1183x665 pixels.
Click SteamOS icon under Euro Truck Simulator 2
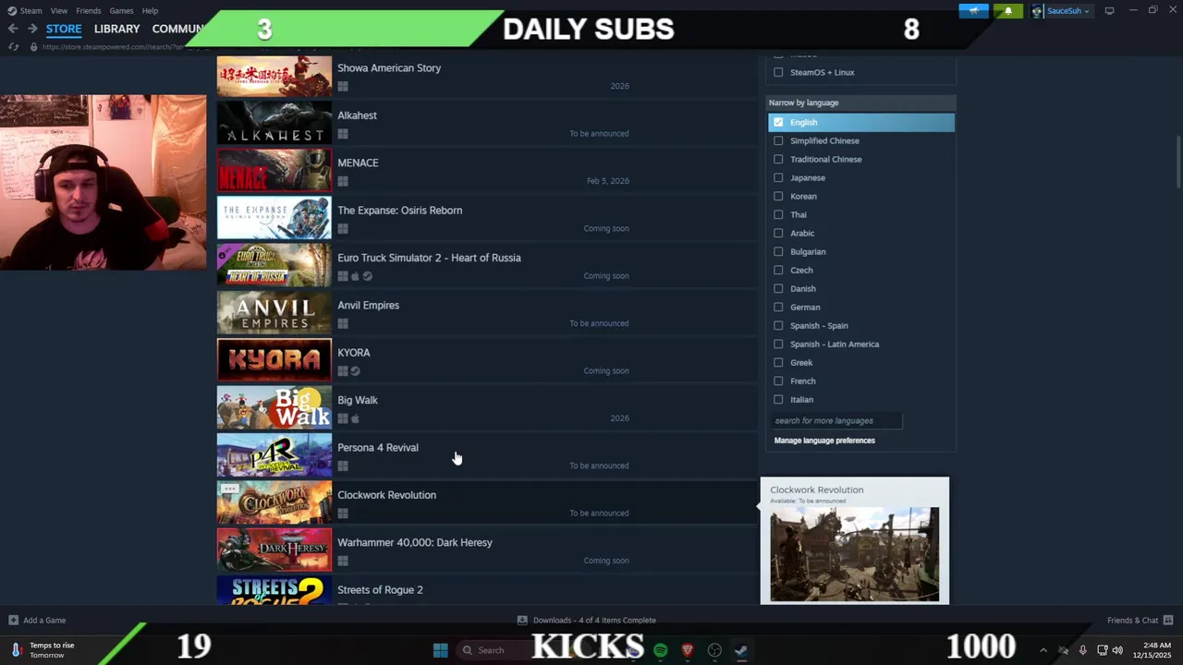point(367,276)
